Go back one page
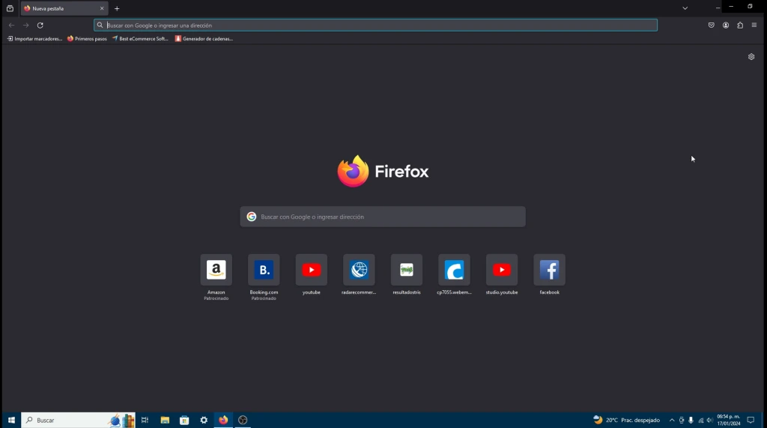The image size is (767, 428). click(11, 25)
